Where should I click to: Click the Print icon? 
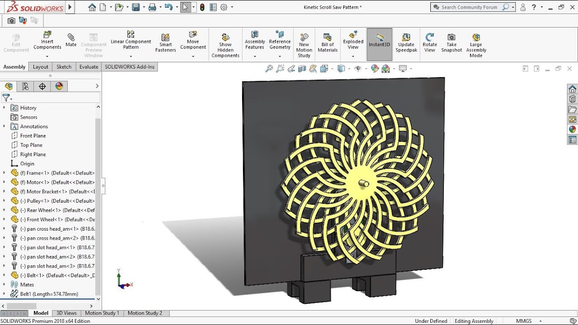[x=152, y=7]
